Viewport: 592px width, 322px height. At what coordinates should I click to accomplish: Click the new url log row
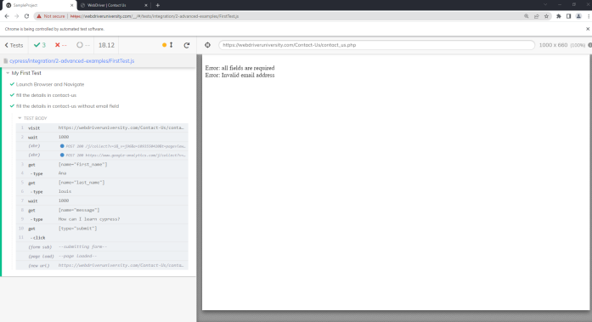click(102, 265)
